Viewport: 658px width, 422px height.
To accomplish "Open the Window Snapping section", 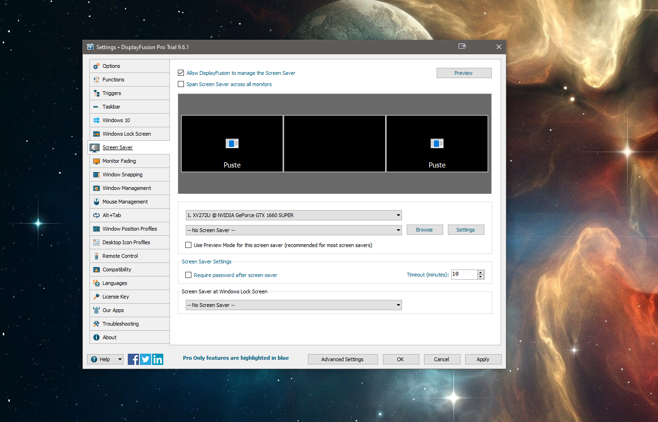I will point(122,175).
